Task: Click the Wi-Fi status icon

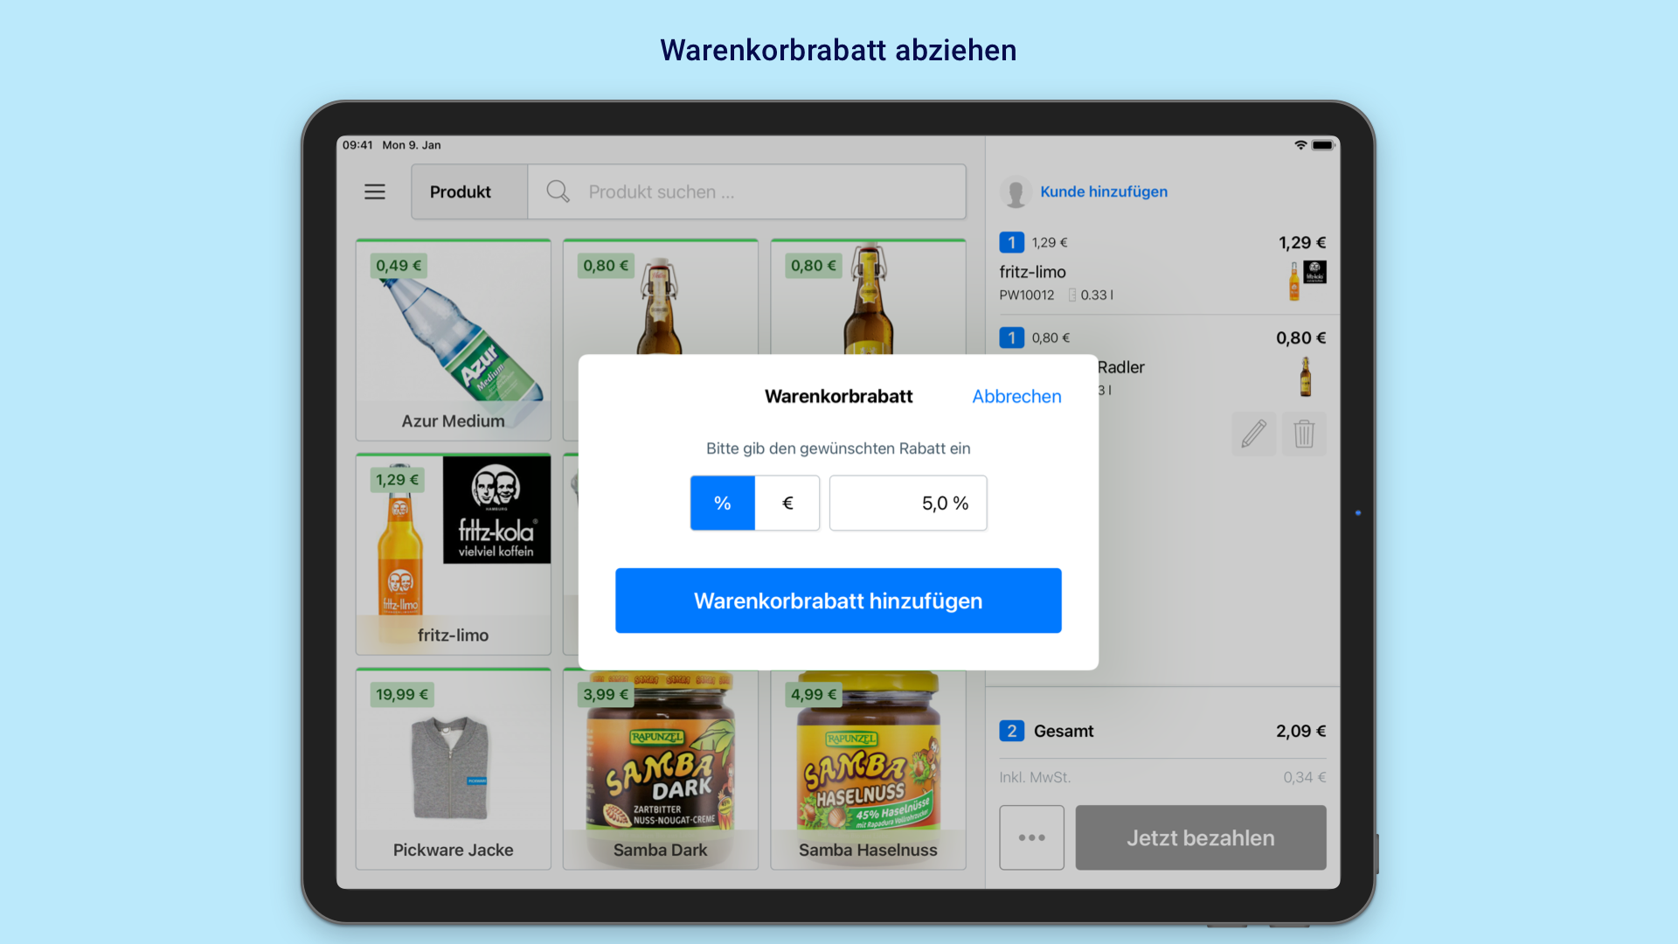Action: point(1301,145)
